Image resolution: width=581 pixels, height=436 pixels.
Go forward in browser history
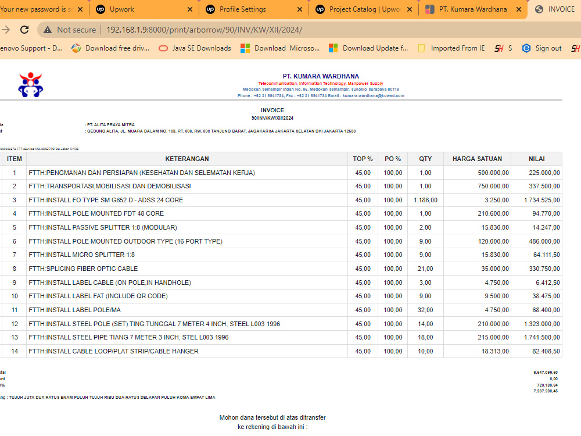[6, 30]
